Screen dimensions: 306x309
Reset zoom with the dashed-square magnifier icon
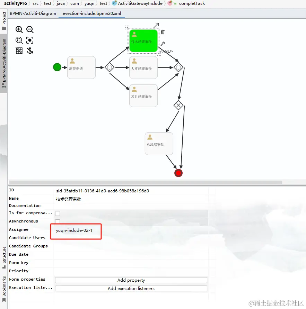(x=19, y=40)
